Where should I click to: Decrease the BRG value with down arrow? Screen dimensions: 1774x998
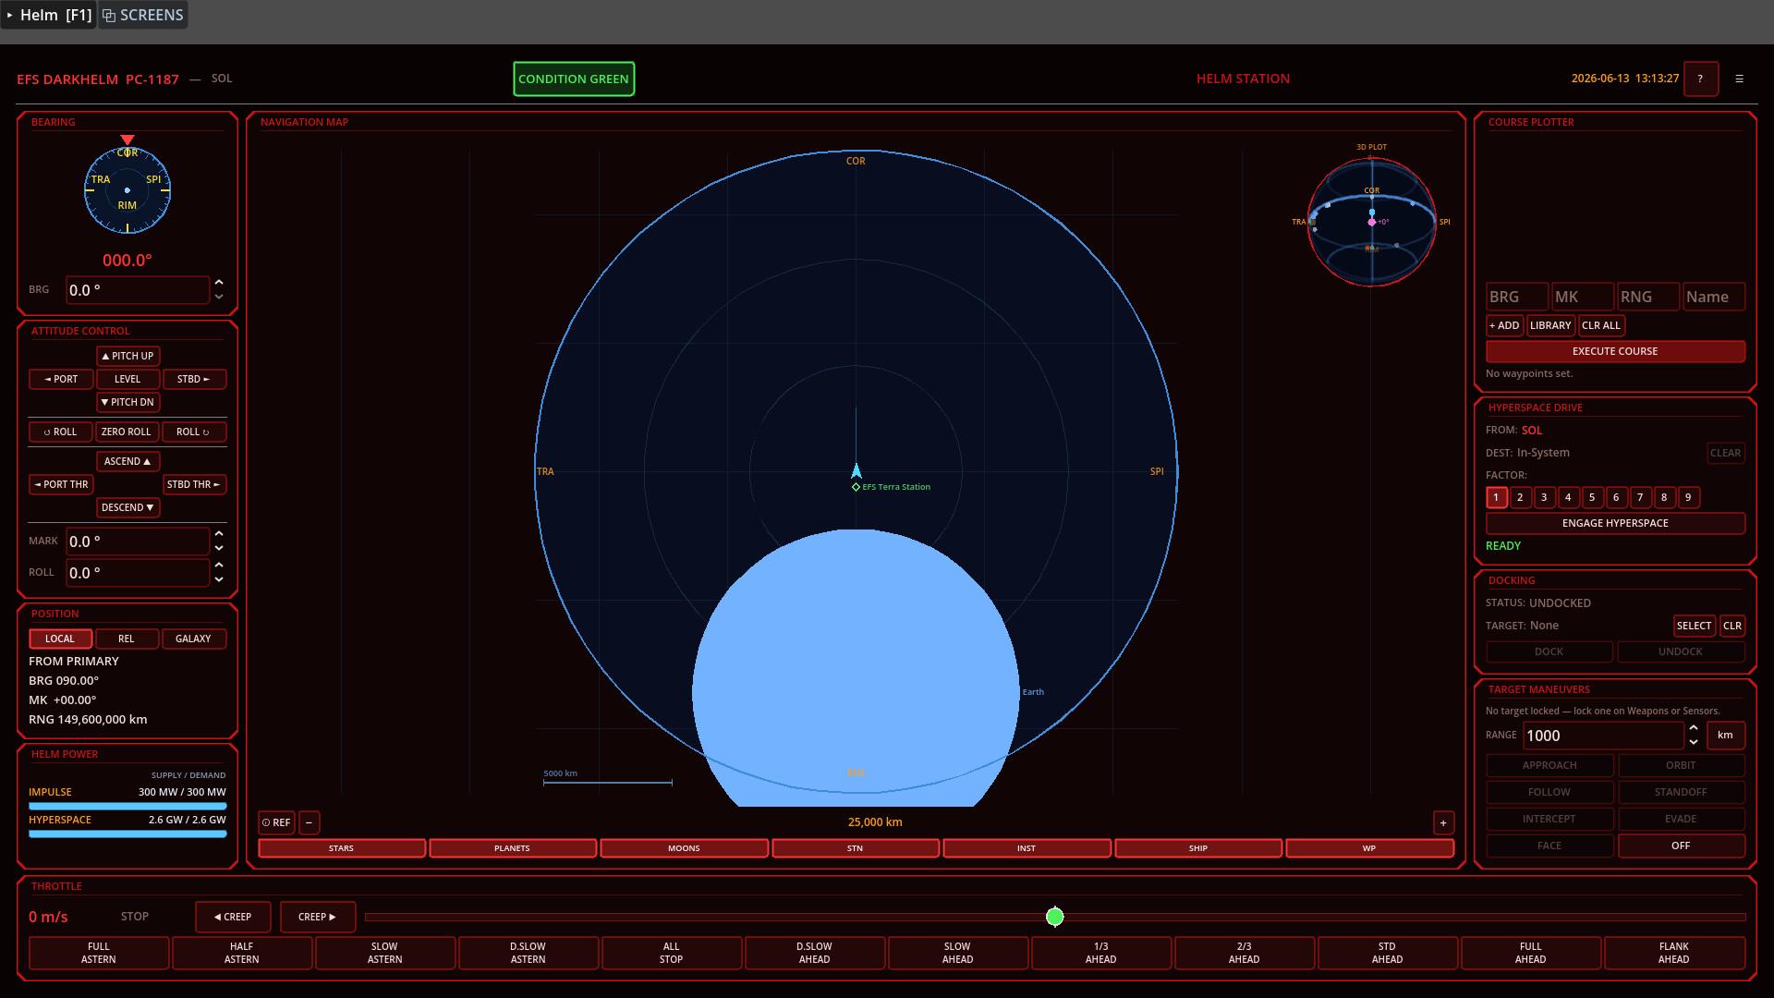(x=219, y=297)
